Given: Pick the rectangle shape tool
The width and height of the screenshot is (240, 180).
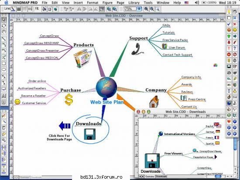Looking at the screenshot, I should pyautogui.click(x=4, y=63).
